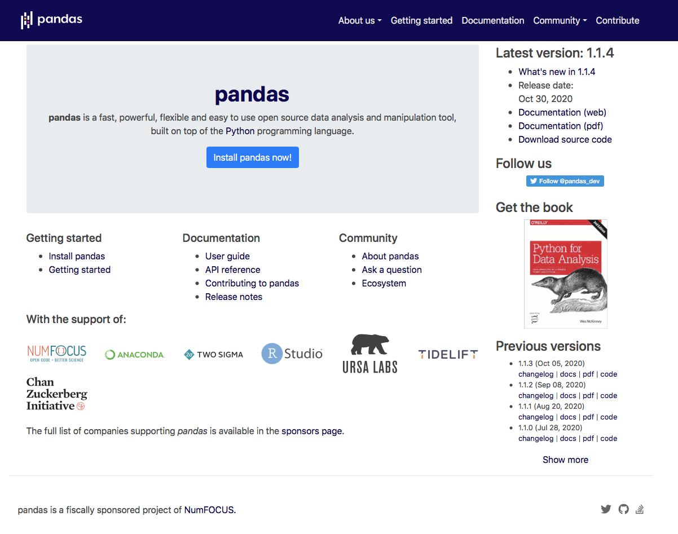
Task: Open pdf for version 1.1.1
Action: point(588,417)
